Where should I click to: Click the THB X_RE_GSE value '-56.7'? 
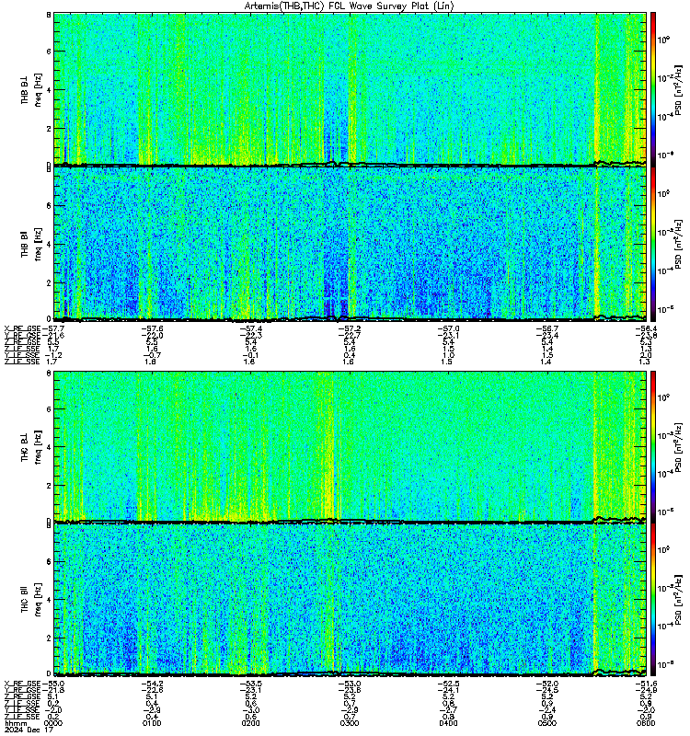(547, 328)
